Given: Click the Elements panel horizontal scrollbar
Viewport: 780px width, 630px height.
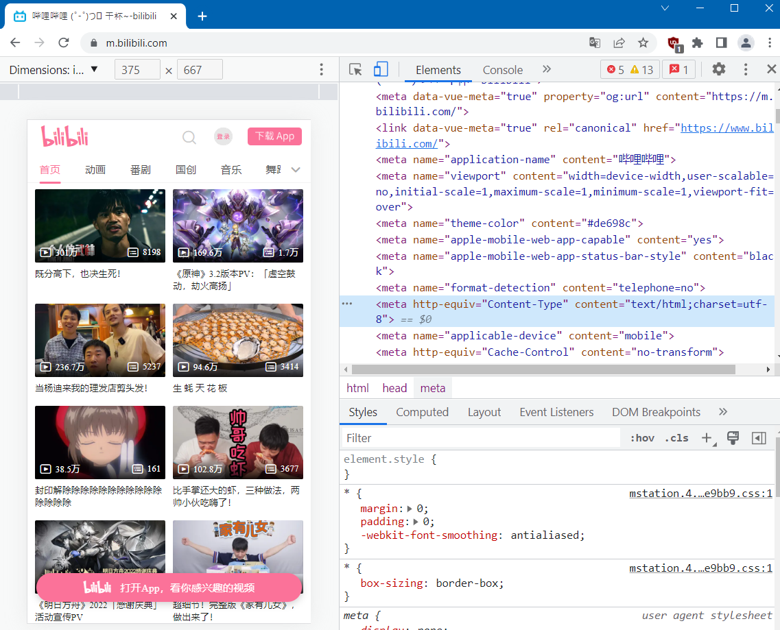Looking at the screenshot, I should coord(543,369).
